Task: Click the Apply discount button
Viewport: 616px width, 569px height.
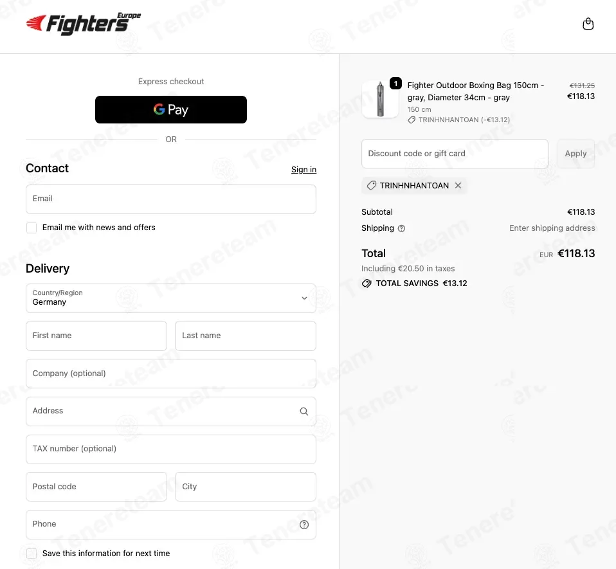Action: pos(575,154)
